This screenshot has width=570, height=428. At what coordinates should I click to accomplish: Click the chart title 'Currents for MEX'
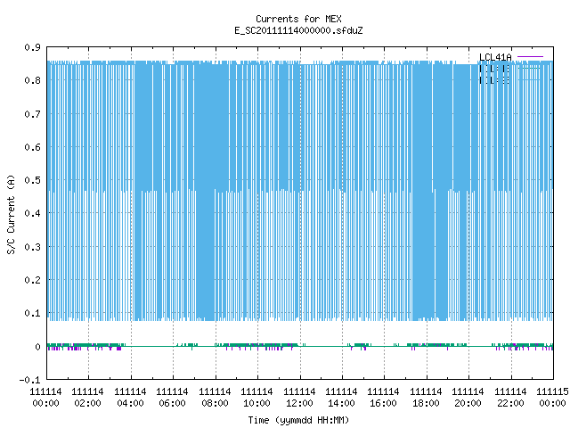coord(298,19)
